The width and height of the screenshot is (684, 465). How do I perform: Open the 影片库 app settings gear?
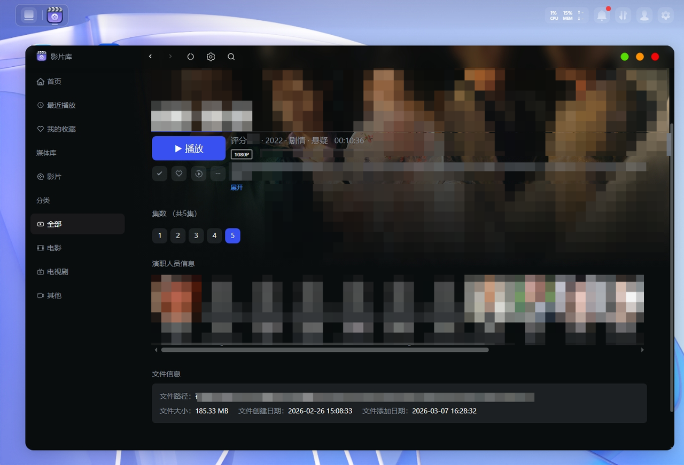[211, 57]
